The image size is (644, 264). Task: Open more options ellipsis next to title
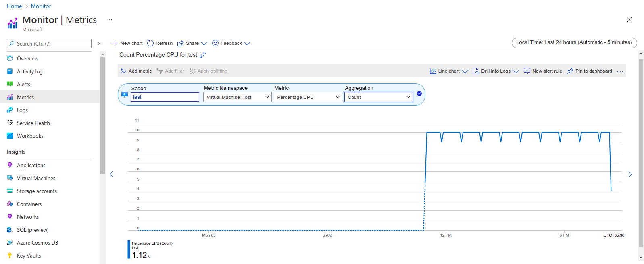coord(110,20)
